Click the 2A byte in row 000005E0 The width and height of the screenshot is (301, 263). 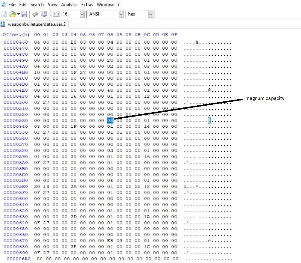(x=73, y=186)
